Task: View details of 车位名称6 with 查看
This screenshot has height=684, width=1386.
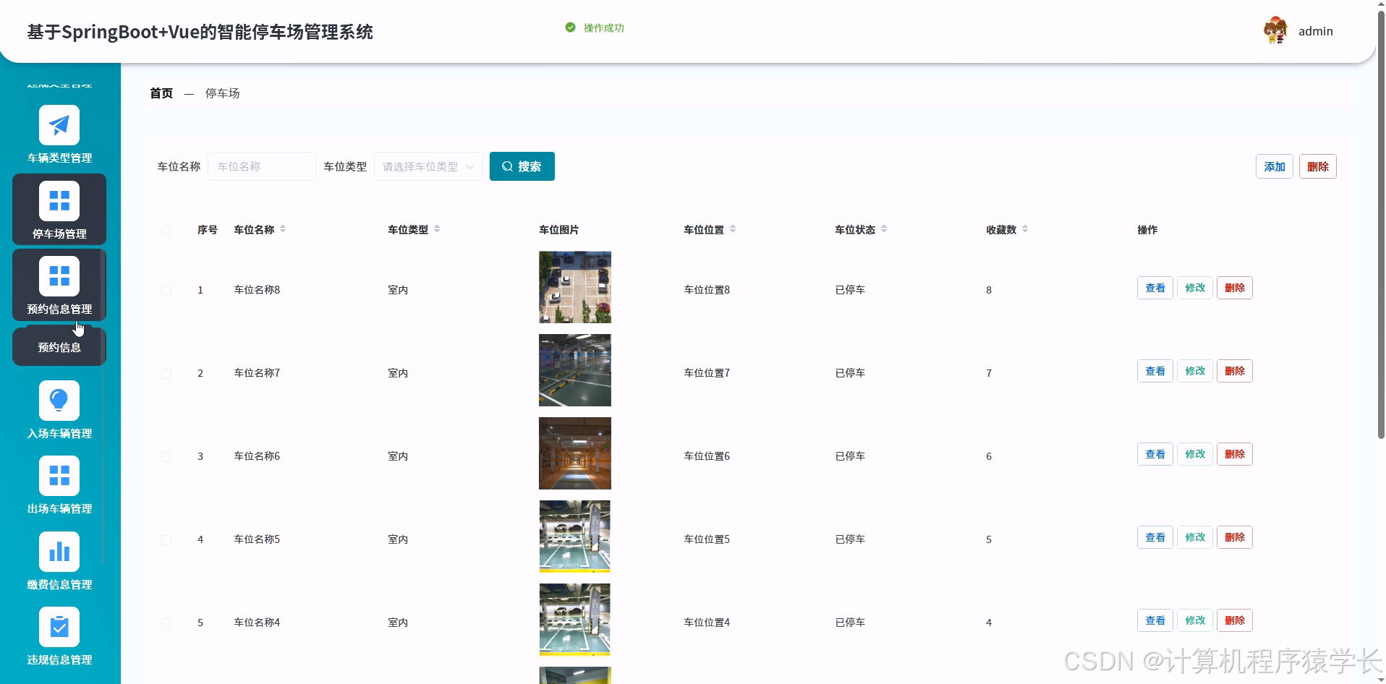Action: 1155,454
